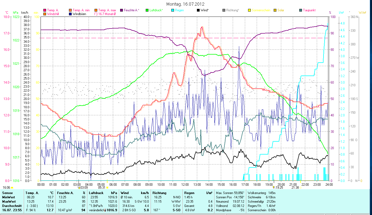Select the Luftdruck* legend label at top
Image resolution: width=372 pixels, height=215 pixels.
156,10
